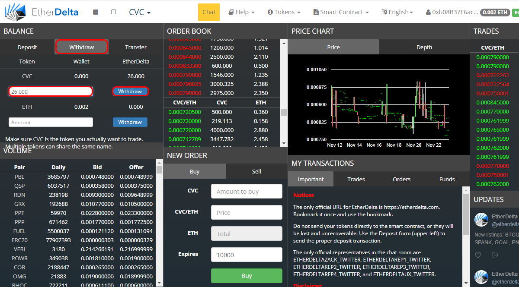
Task: Open the Important tab in My Transactions
Action: [x=311, y=179]
